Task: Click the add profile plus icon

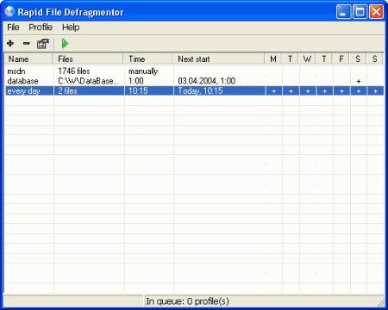Action: [10, 44]
